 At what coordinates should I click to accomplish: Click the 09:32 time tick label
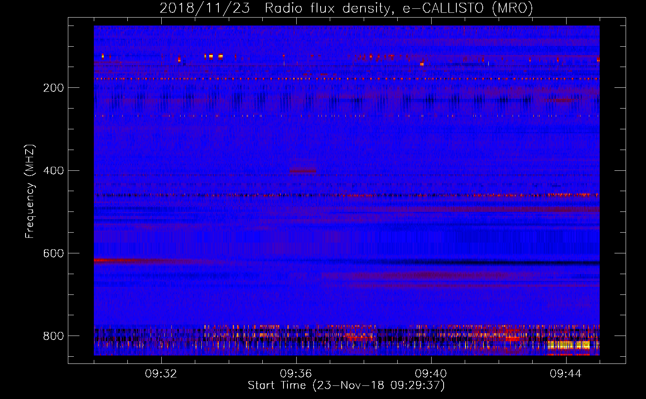pos(161,374)
